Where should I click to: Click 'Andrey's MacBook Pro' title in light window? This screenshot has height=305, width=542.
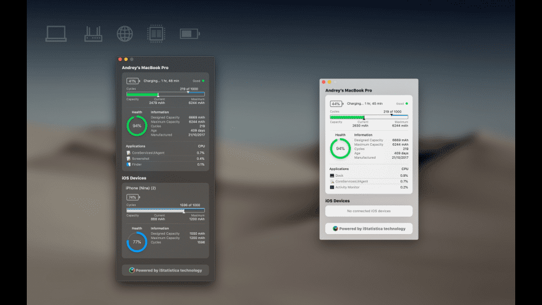348,90
